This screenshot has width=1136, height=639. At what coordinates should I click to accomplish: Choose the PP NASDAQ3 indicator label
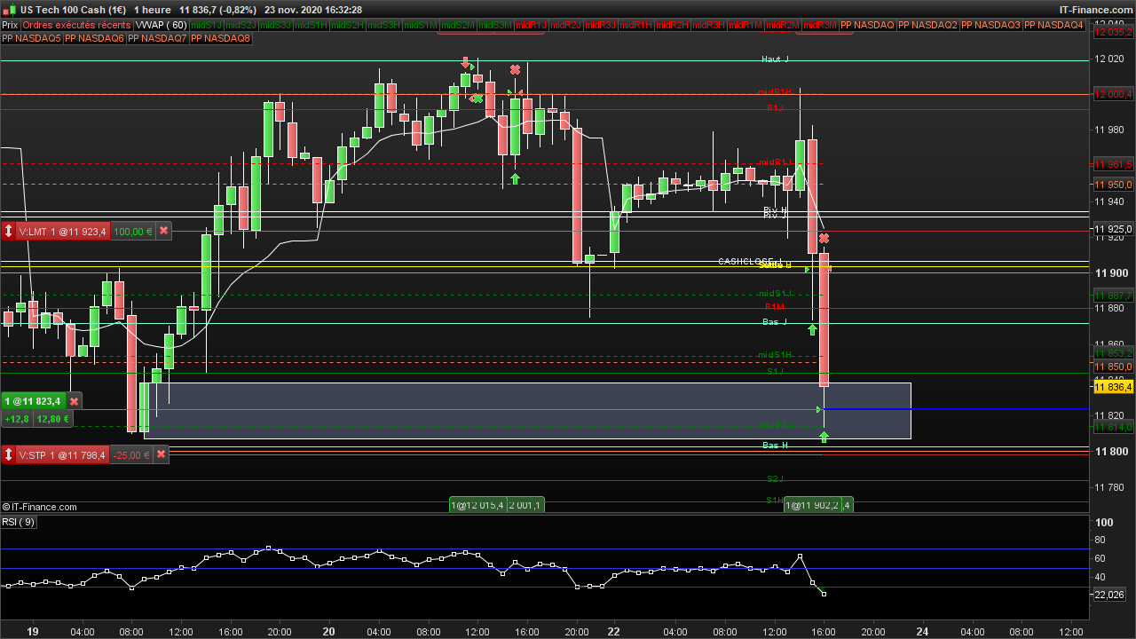(990, 25)
